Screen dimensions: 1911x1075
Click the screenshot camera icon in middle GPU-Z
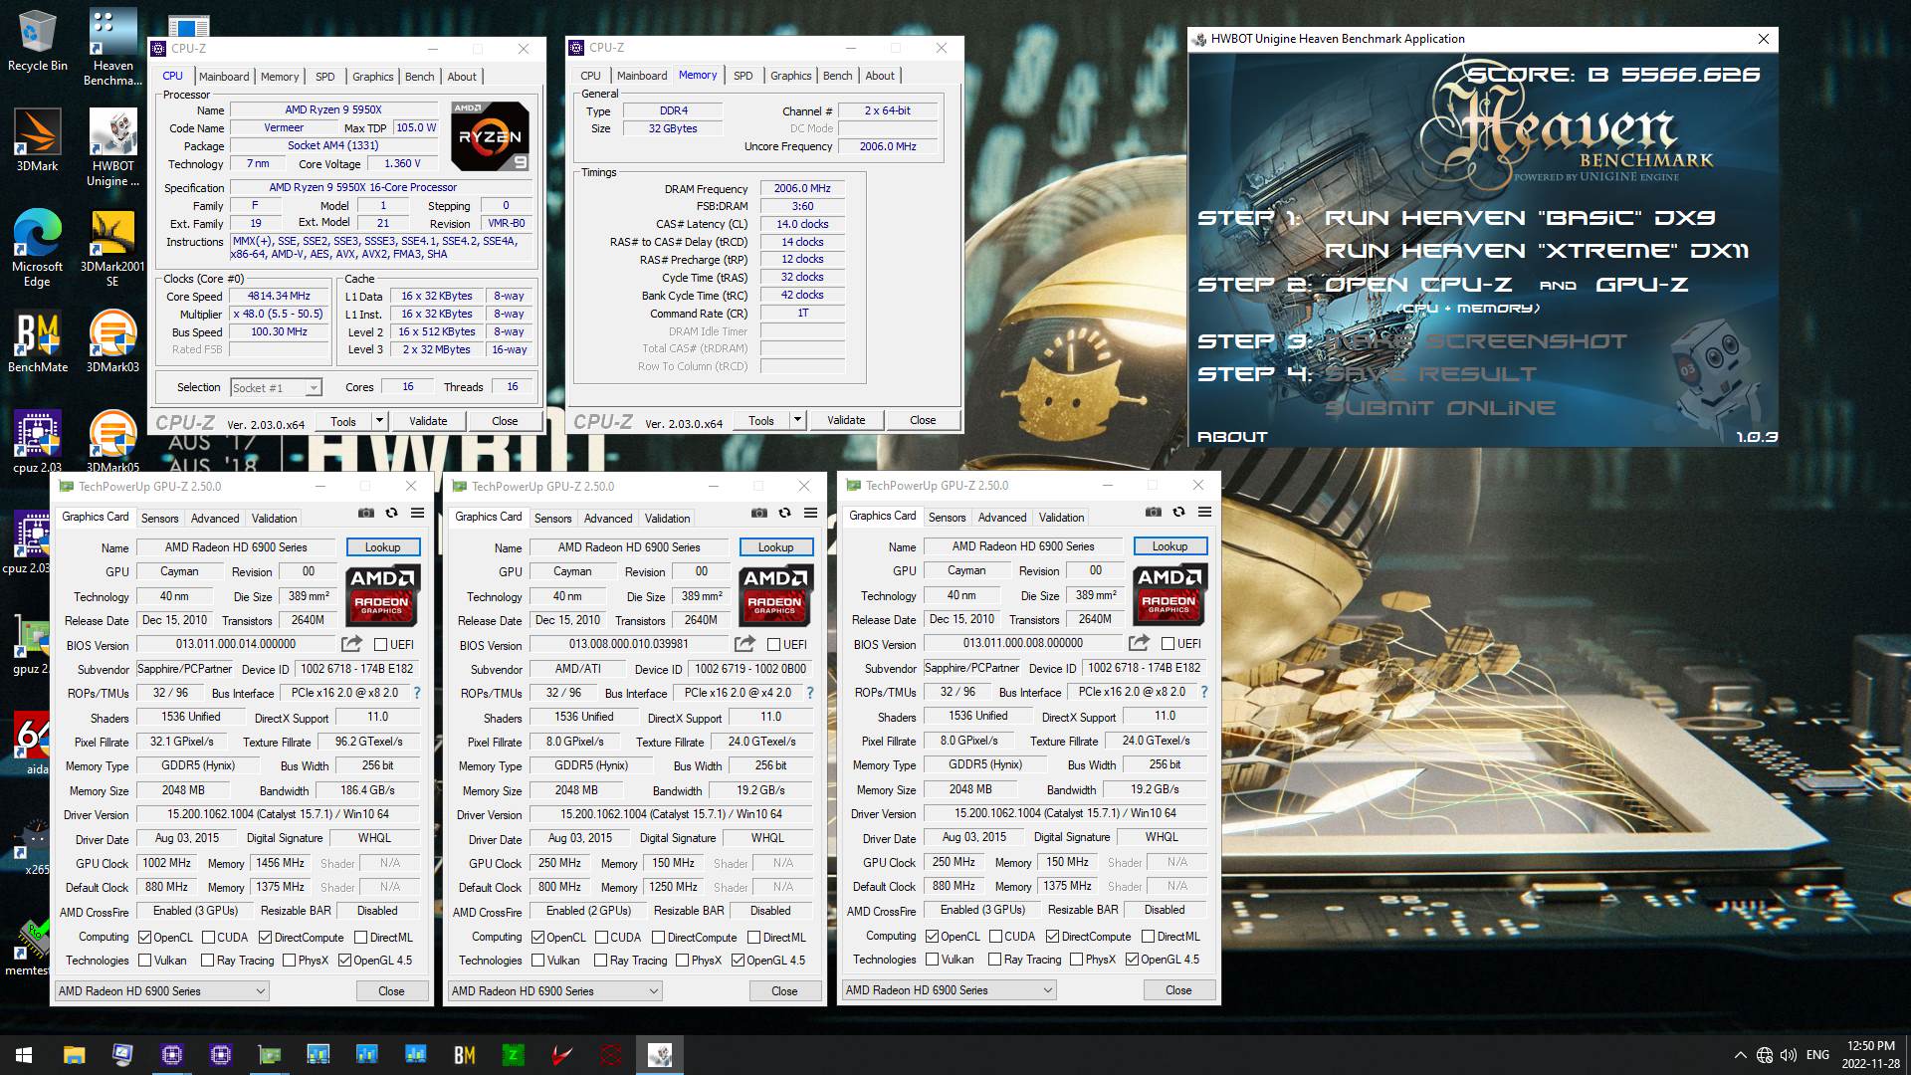tap(759, 513)
